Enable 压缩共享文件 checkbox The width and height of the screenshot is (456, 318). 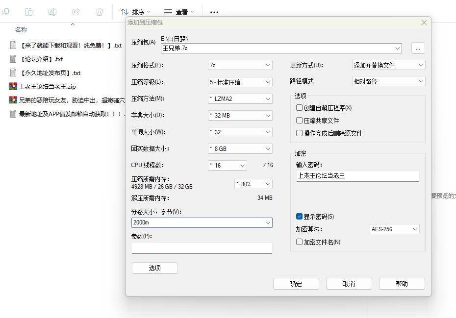tap(299, 121)
